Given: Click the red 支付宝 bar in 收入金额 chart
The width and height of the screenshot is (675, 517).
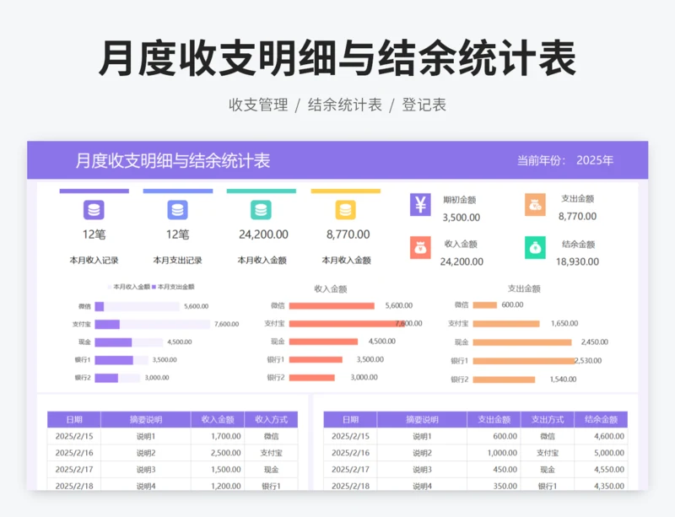Looking at the screenshot, I should (347, 323).
